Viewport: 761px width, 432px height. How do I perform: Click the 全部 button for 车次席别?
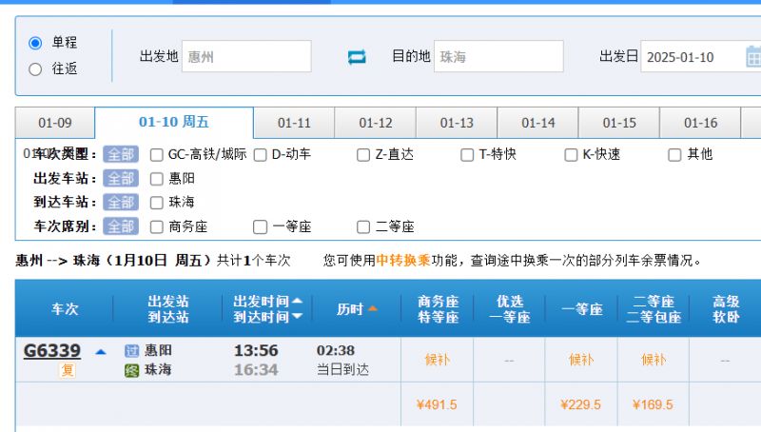click(x=121, y=226)
